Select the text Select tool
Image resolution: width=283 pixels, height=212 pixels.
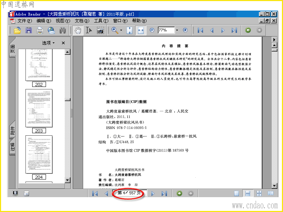[89, 30]
